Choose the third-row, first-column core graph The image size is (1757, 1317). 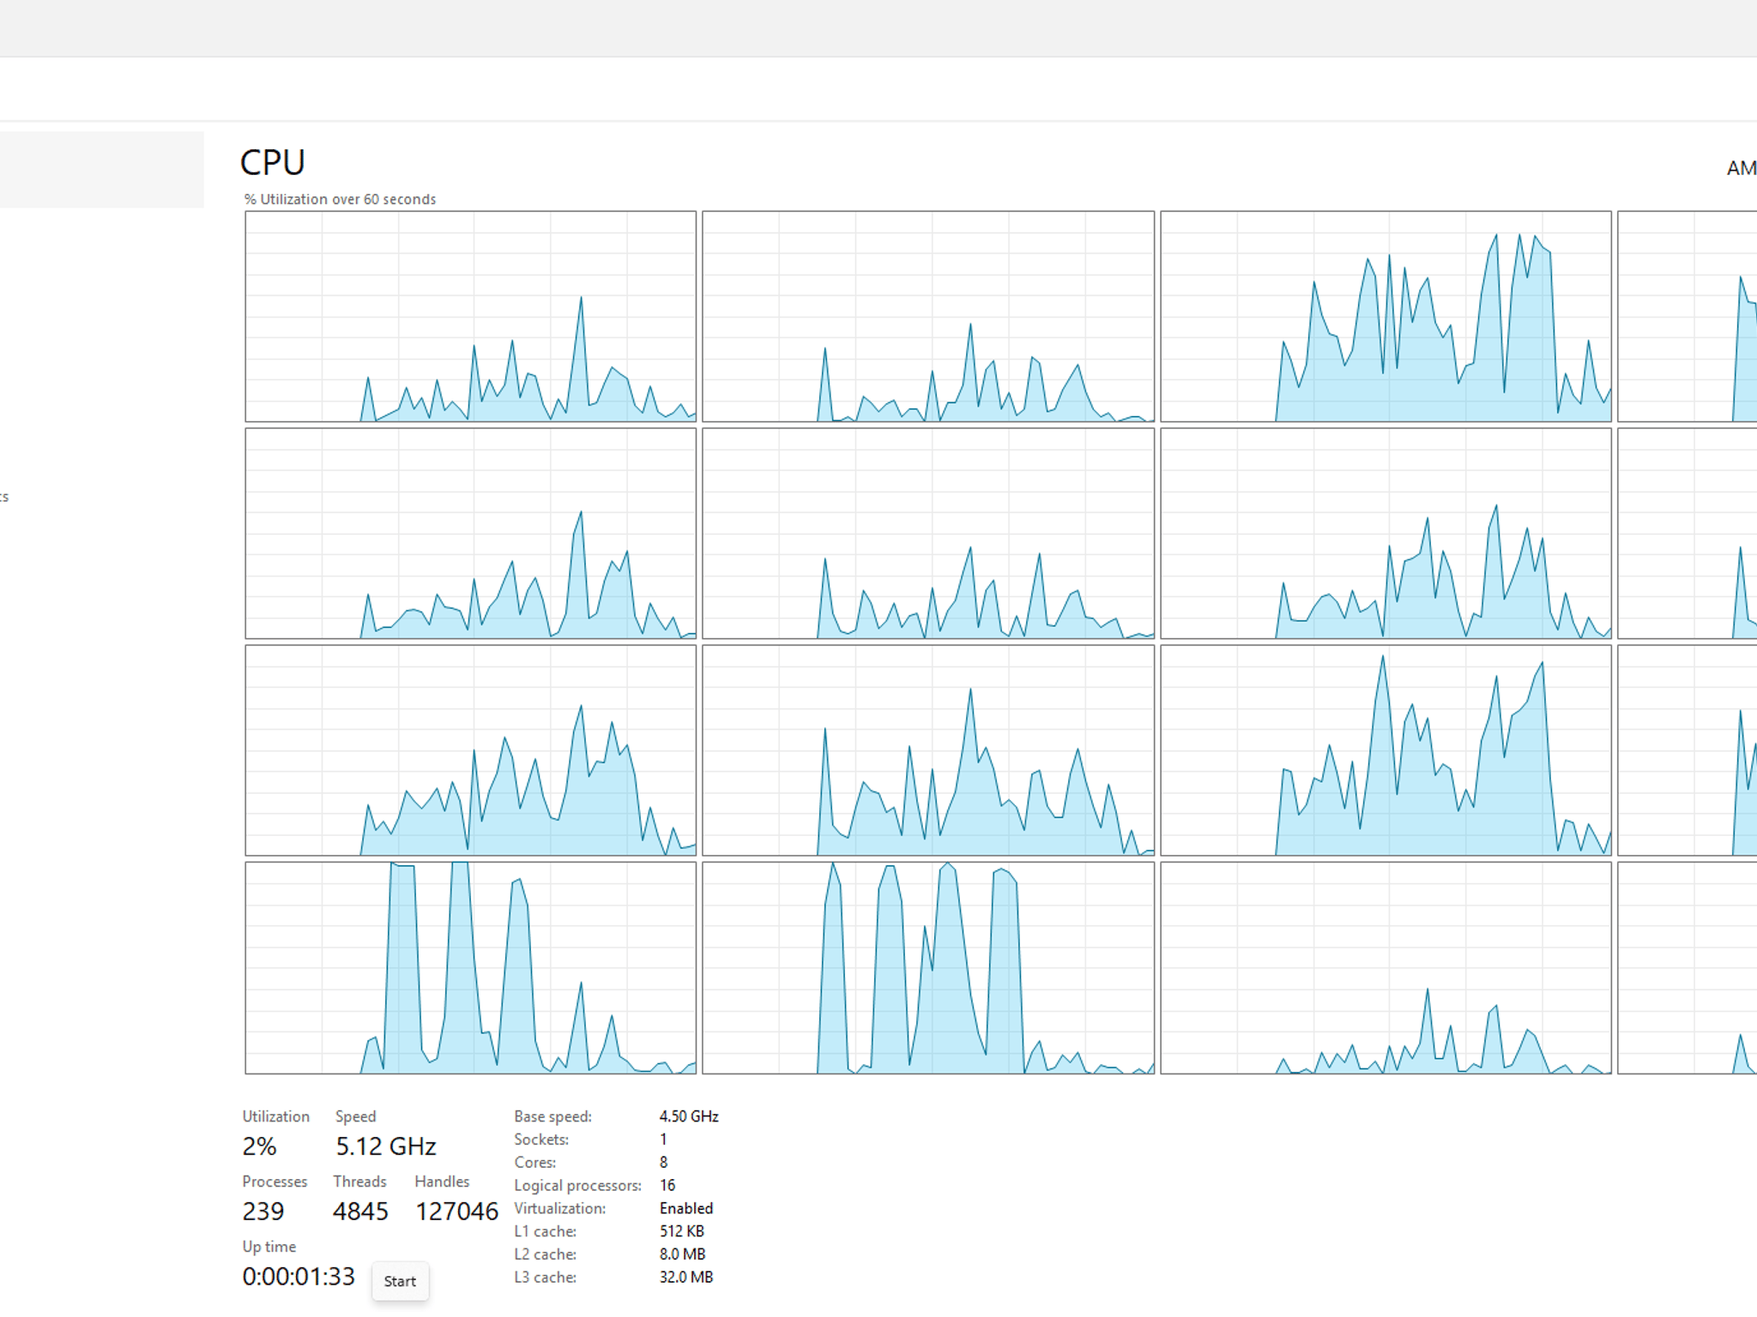tap(470, 750)
